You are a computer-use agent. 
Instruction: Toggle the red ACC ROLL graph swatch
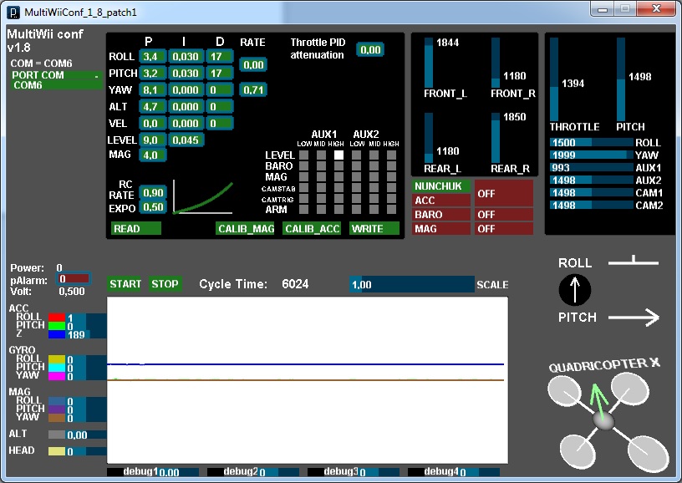point(57,318)
